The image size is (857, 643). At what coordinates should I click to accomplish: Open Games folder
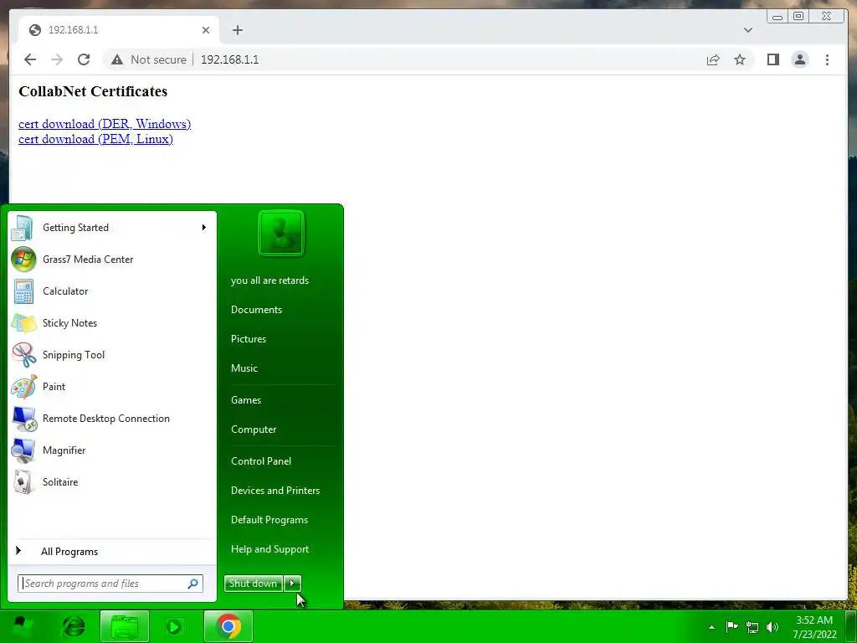tap(246, 399)
